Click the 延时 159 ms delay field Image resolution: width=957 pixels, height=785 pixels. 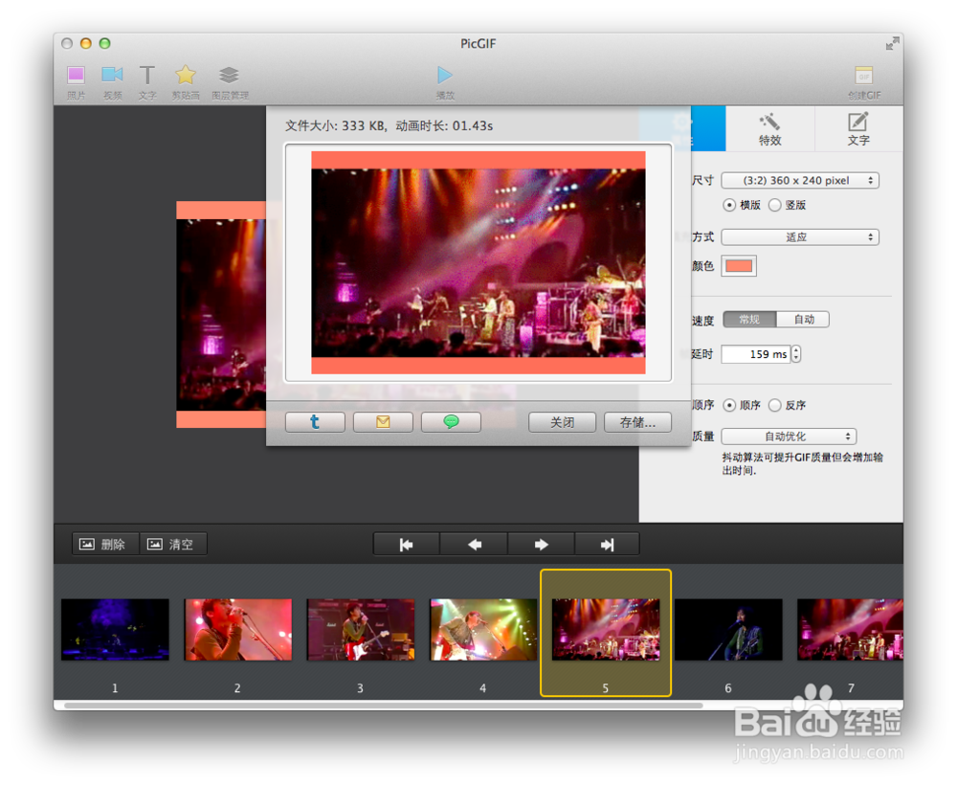756,354
